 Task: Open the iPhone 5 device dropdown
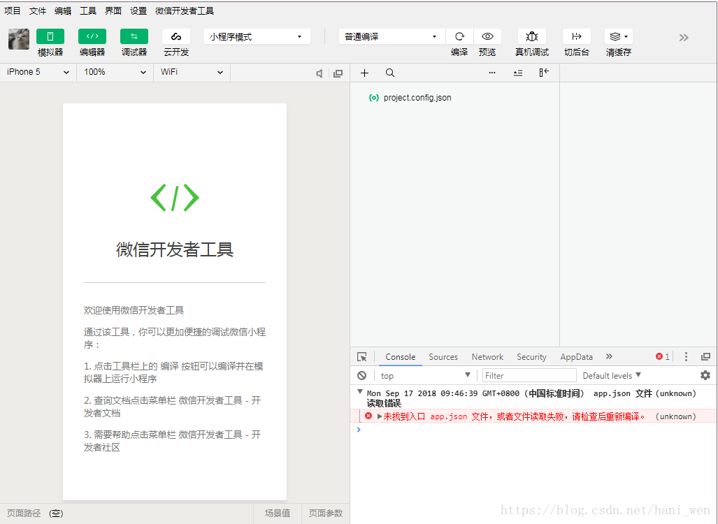click(x=38, y=72)
